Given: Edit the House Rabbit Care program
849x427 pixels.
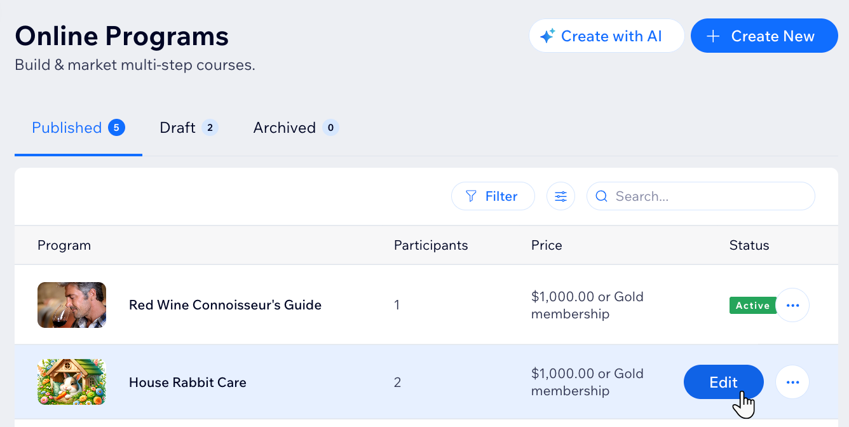Looking at the screenshot, I should pyautogui.click(x=723, y=383).
